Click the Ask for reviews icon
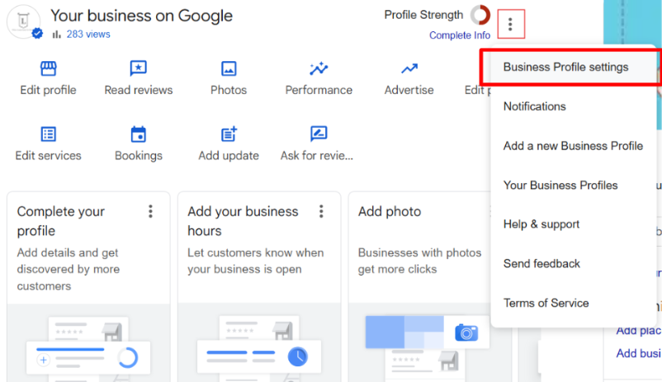This screenshot has width=662, height=382. coord(319,134)
